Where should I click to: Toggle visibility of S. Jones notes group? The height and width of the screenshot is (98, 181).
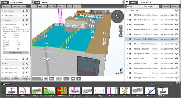pos(176,11)
